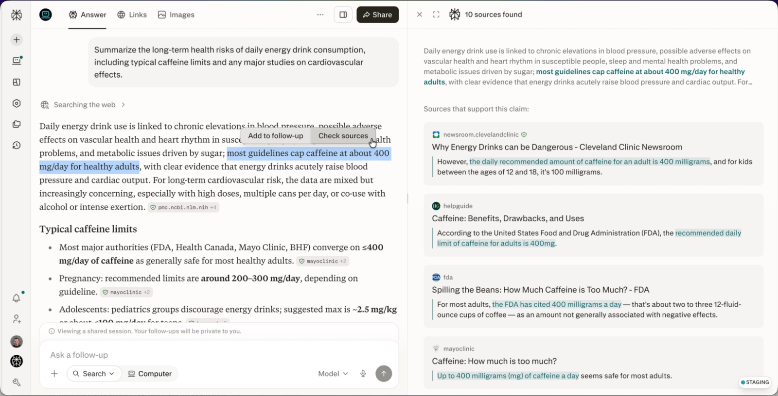
Task: Toggle the side panel layout button
Action: coord(343,15)
